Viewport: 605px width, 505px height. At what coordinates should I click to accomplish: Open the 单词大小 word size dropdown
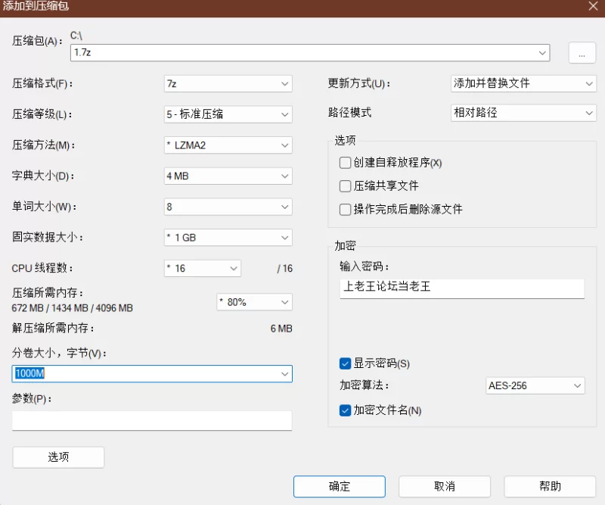pos(284,206)
